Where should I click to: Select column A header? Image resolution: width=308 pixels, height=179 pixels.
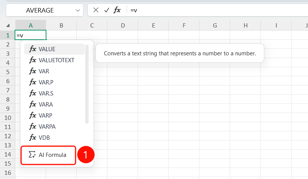tap(31, 26)
